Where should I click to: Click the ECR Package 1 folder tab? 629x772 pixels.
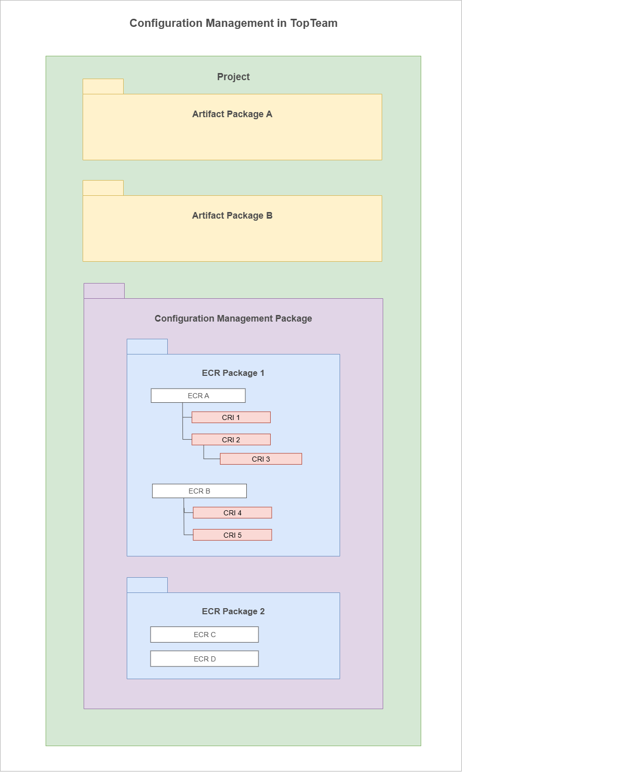tap(147, 347)
